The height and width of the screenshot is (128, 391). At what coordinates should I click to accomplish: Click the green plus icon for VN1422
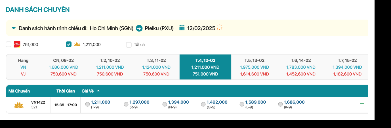(x=362, y=104)
